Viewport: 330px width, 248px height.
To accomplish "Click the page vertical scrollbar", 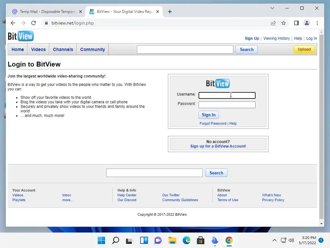I will [x=321, y=127].
